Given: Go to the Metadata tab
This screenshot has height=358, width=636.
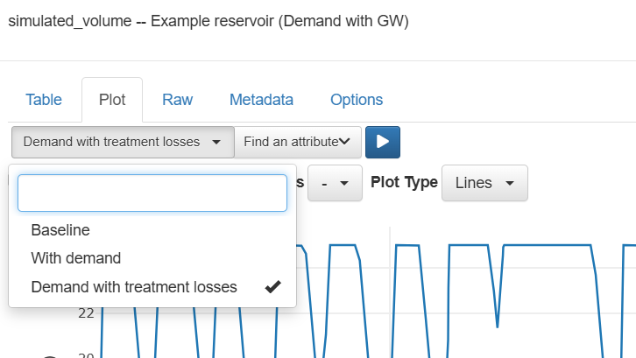Looking at the screenshot, I should [x=261, y=100].
